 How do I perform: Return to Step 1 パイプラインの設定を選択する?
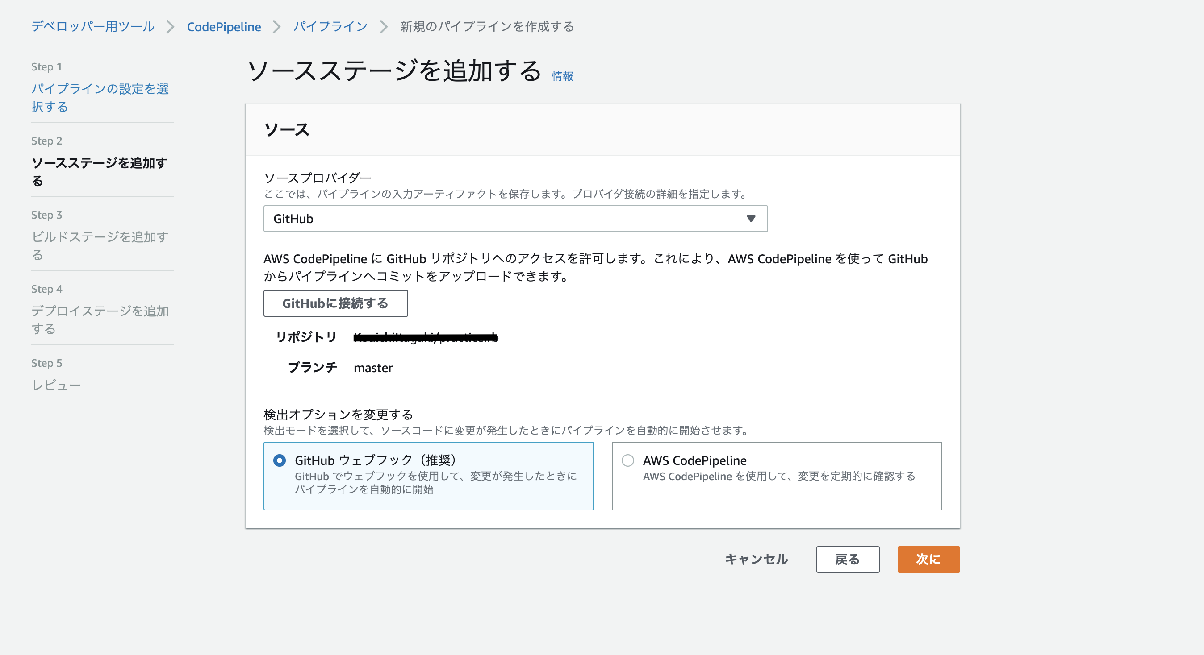tap(100, 98)
